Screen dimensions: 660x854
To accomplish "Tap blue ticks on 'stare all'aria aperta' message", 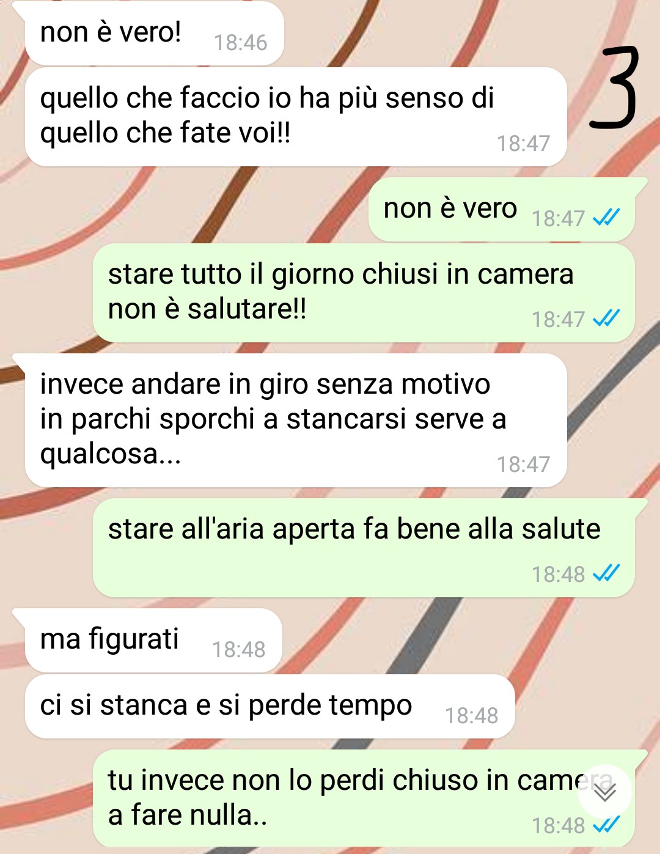I will [606, 573].
